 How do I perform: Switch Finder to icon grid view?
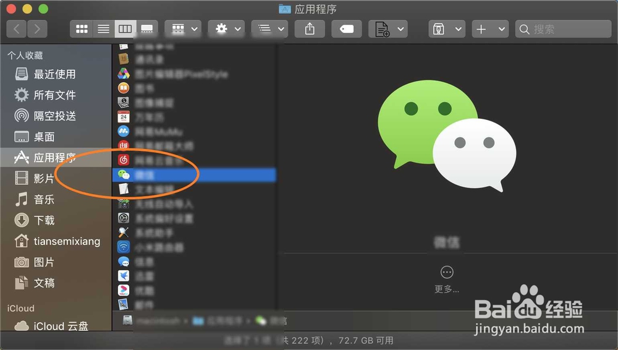82,29
